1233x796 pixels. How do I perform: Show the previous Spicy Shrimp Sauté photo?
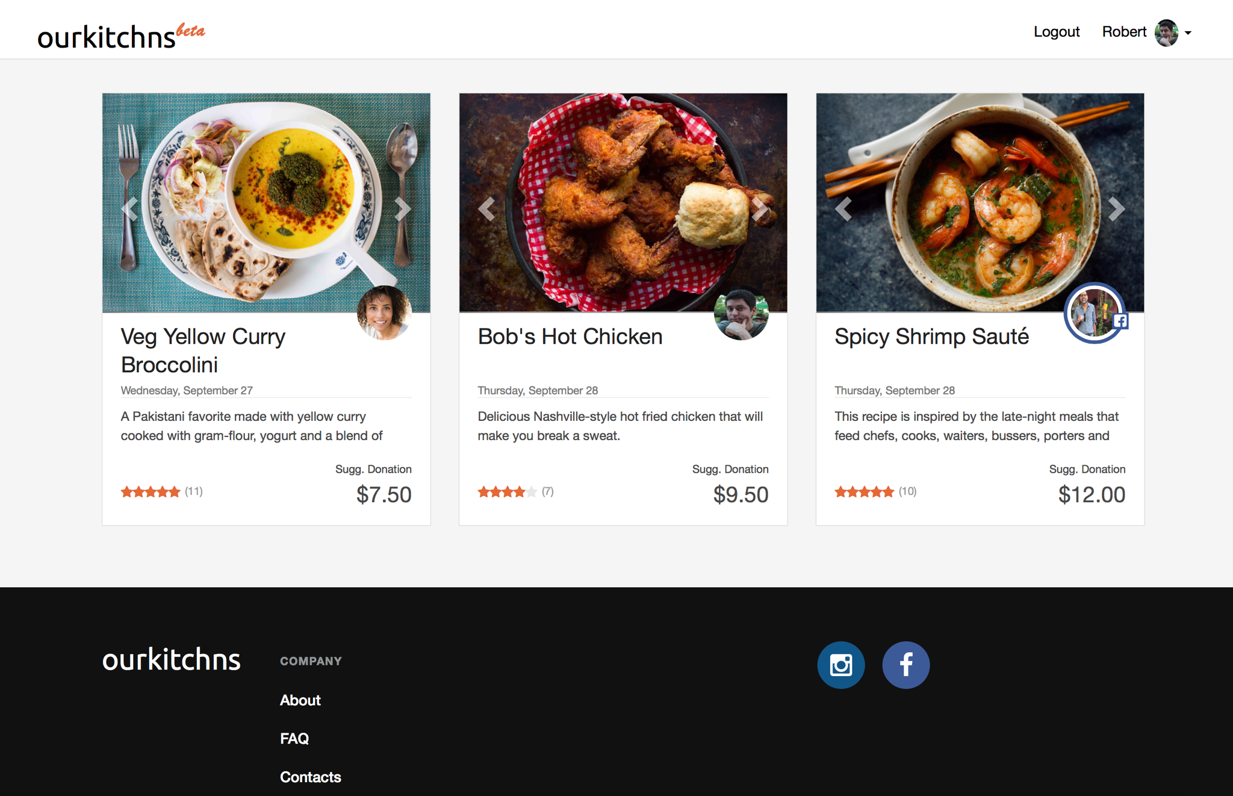(x=843, y=208)
